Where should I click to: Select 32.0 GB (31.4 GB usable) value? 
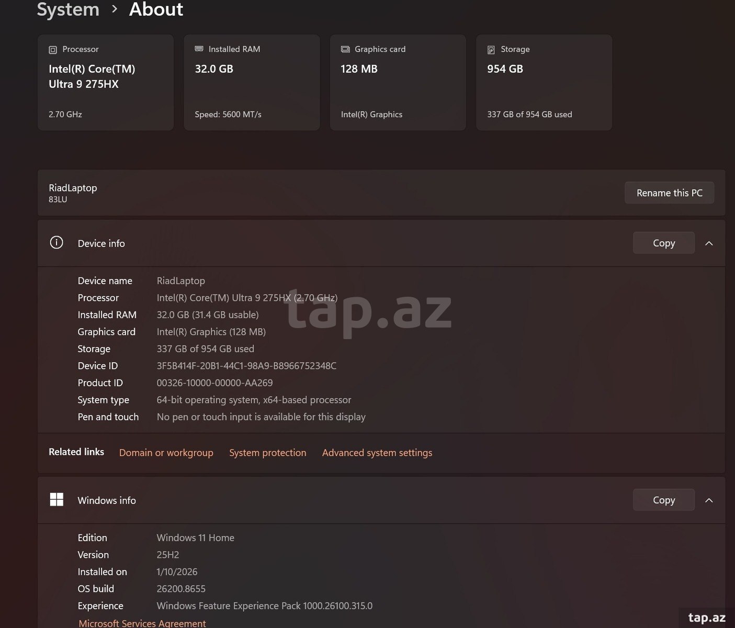tap(208, 315)
